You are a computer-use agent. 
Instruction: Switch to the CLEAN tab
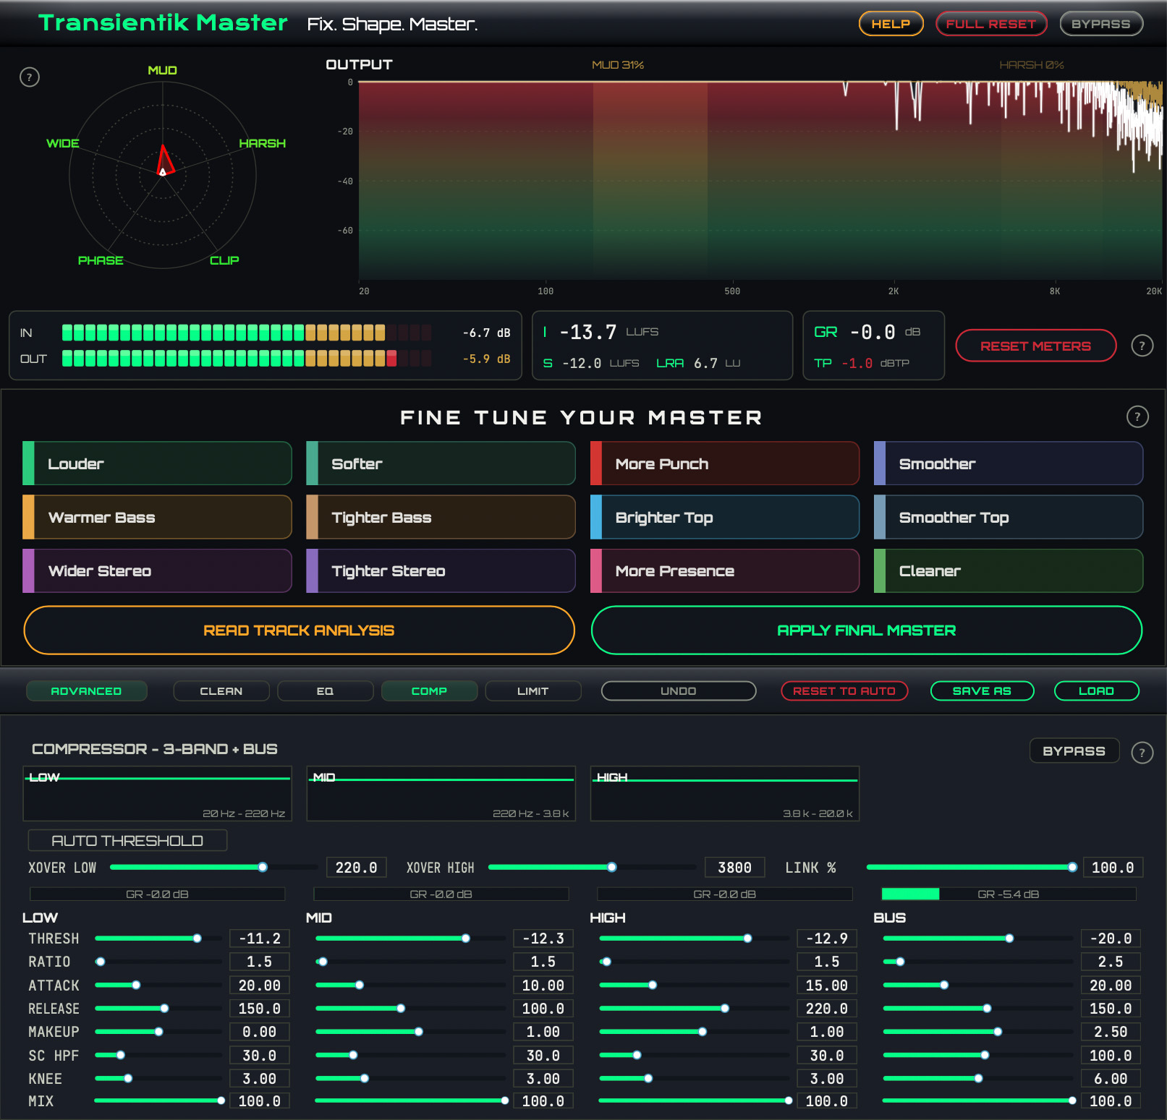point(221,691)
